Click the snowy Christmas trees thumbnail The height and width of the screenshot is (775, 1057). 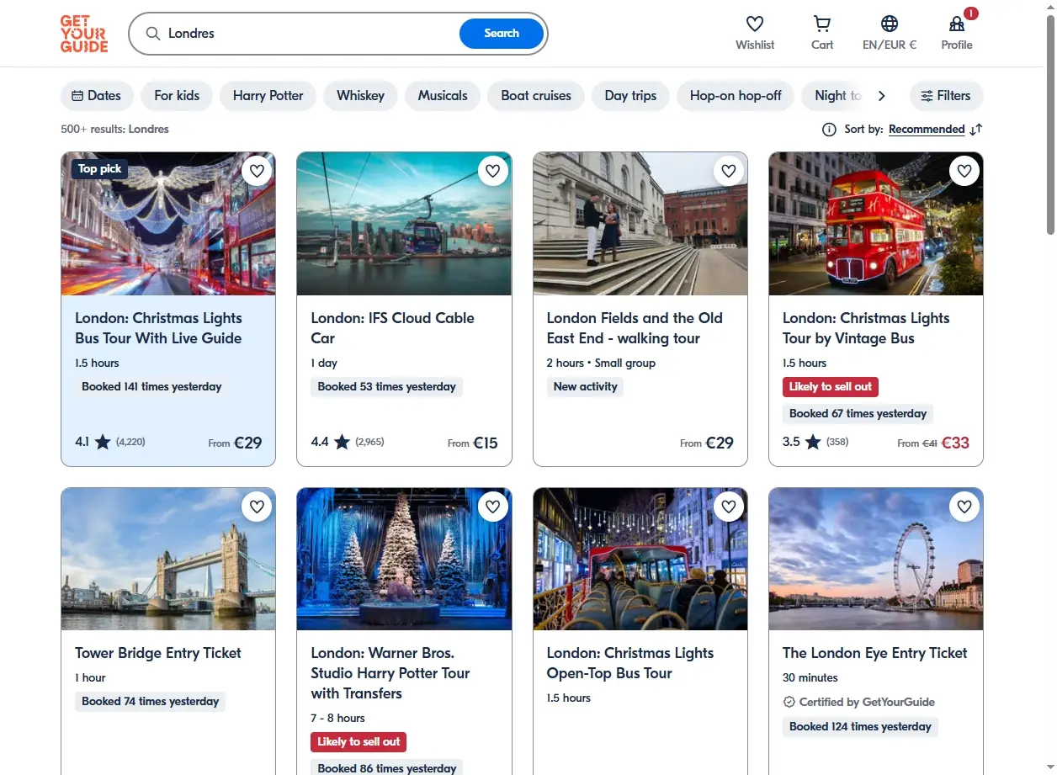tap(404, 560)
